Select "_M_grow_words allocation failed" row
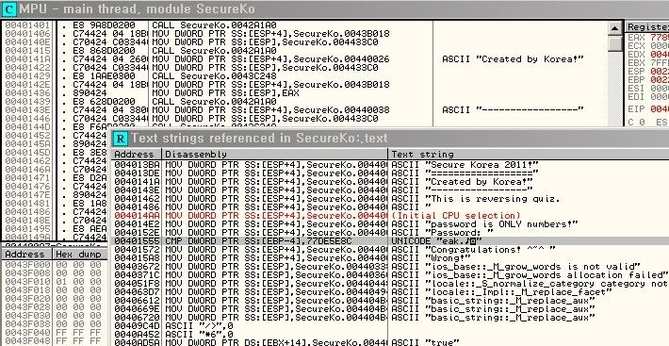669x346 pixels. click(390, 275)
